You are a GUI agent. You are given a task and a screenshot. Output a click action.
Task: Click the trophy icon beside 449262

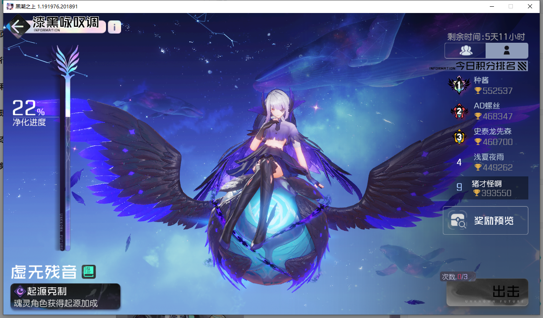click(x=478, y=167)
